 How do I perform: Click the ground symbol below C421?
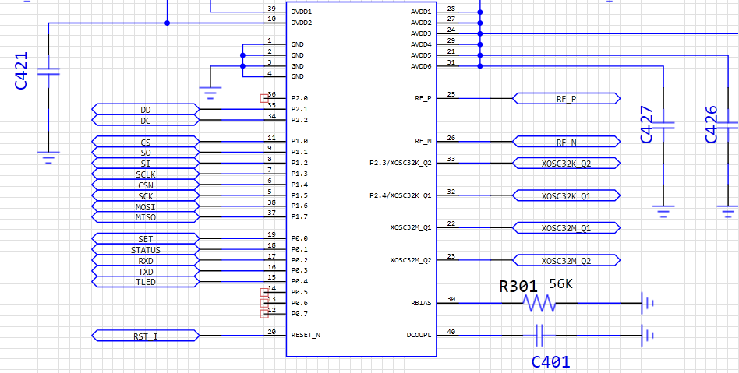coord(48,157)
